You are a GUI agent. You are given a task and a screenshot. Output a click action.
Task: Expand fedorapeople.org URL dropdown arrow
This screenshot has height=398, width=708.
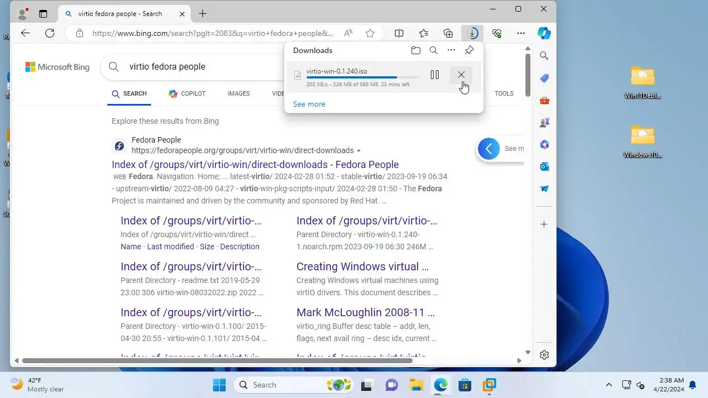coord(358,151)
